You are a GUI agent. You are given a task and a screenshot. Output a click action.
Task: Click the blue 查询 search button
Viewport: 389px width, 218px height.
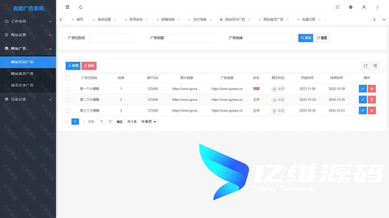point(305,38)
